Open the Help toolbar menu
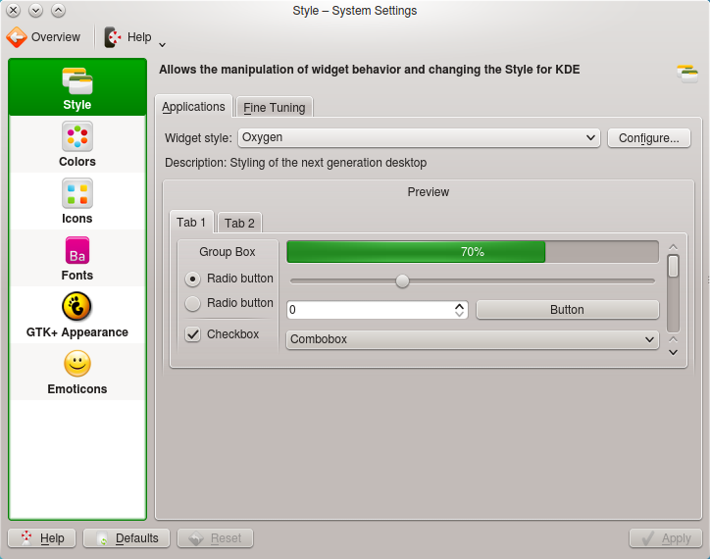 [127, 36]
